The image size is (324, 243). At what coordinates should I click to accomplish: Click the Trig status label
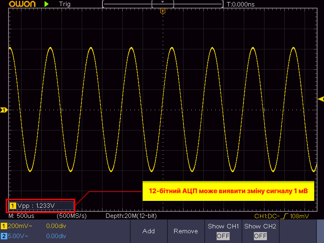tap(64, 4)
